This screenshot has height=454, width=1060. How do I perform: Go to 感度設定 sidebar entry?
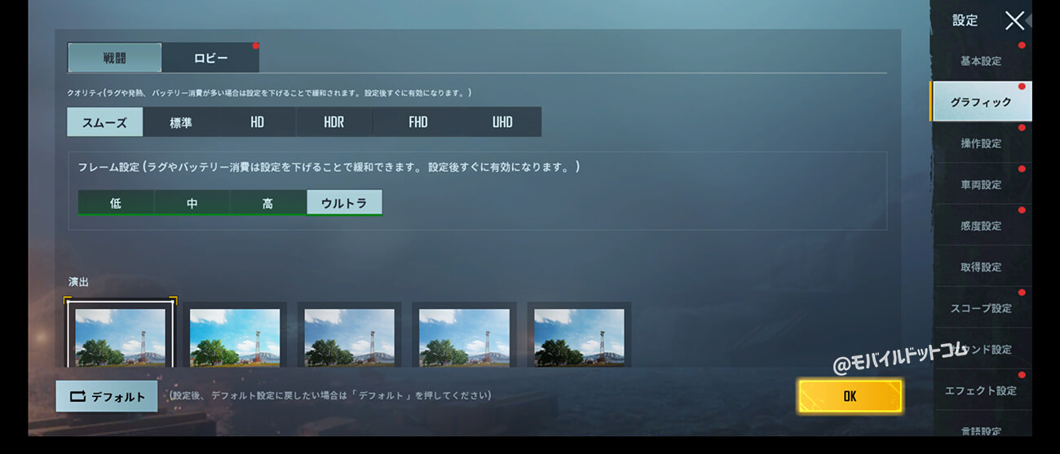[980, 226]
